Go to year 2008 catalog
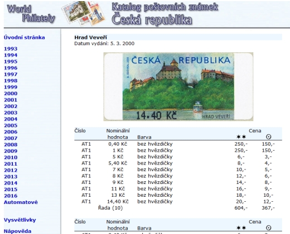This screenshot has height=234, width=290. (11, 145)
